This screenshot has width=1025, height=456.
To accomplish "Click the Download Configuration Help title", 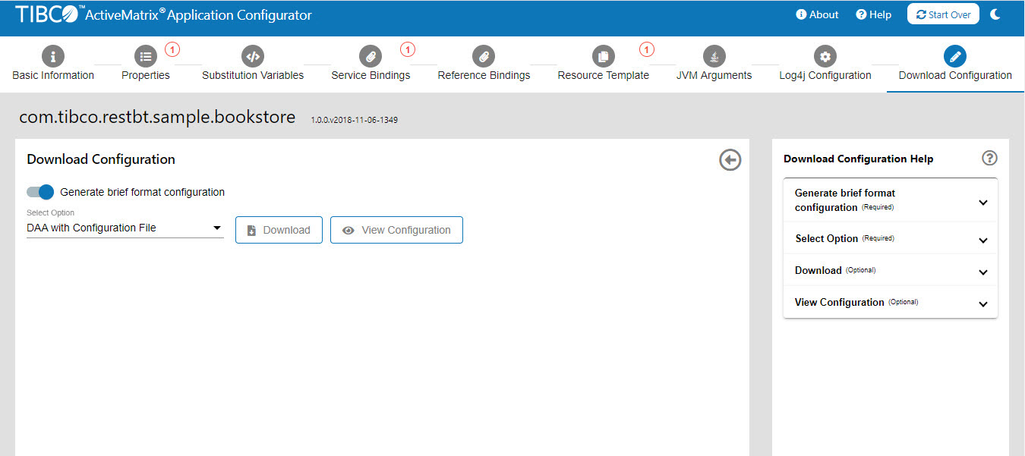I will pyautogui.click(x=859, y=159).
